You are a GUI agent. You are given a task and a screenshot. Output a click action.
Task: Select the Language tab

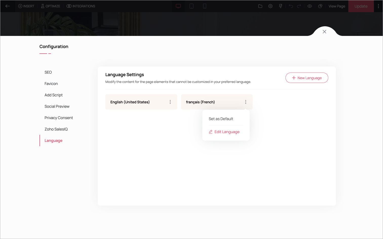[x=53, y=141]
